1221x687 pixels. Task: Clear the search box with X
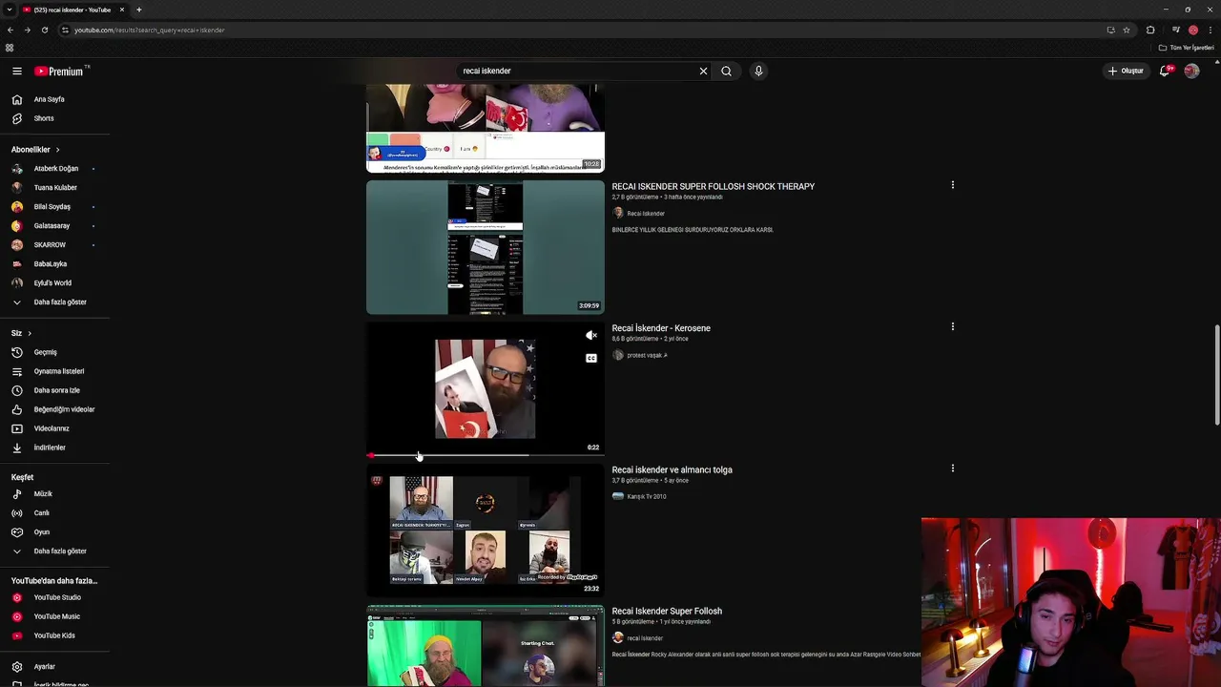pyautogui.click(x=703, y=72)
